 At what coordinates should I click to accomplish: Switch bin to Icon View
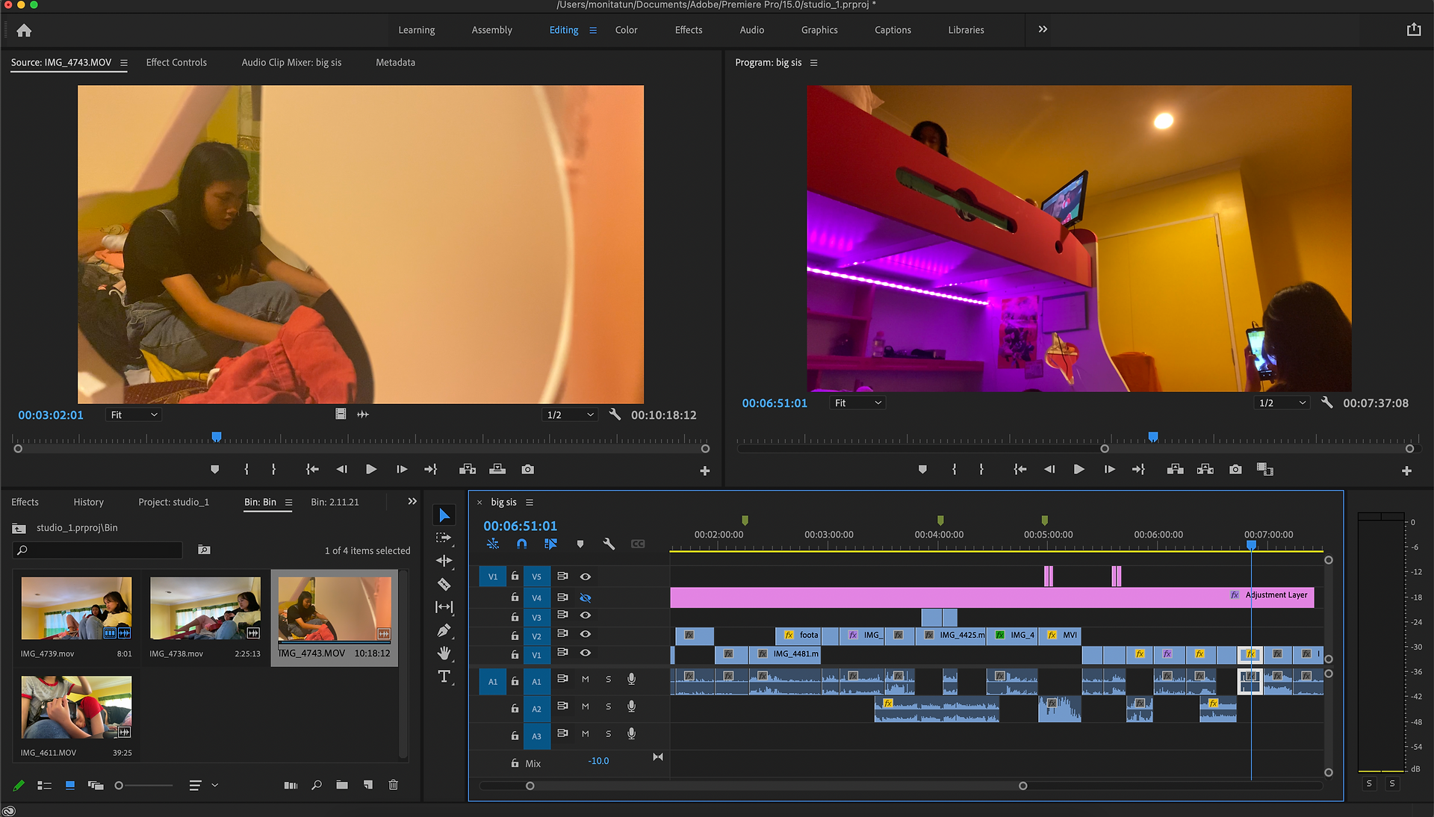click(x=70, y=785)
